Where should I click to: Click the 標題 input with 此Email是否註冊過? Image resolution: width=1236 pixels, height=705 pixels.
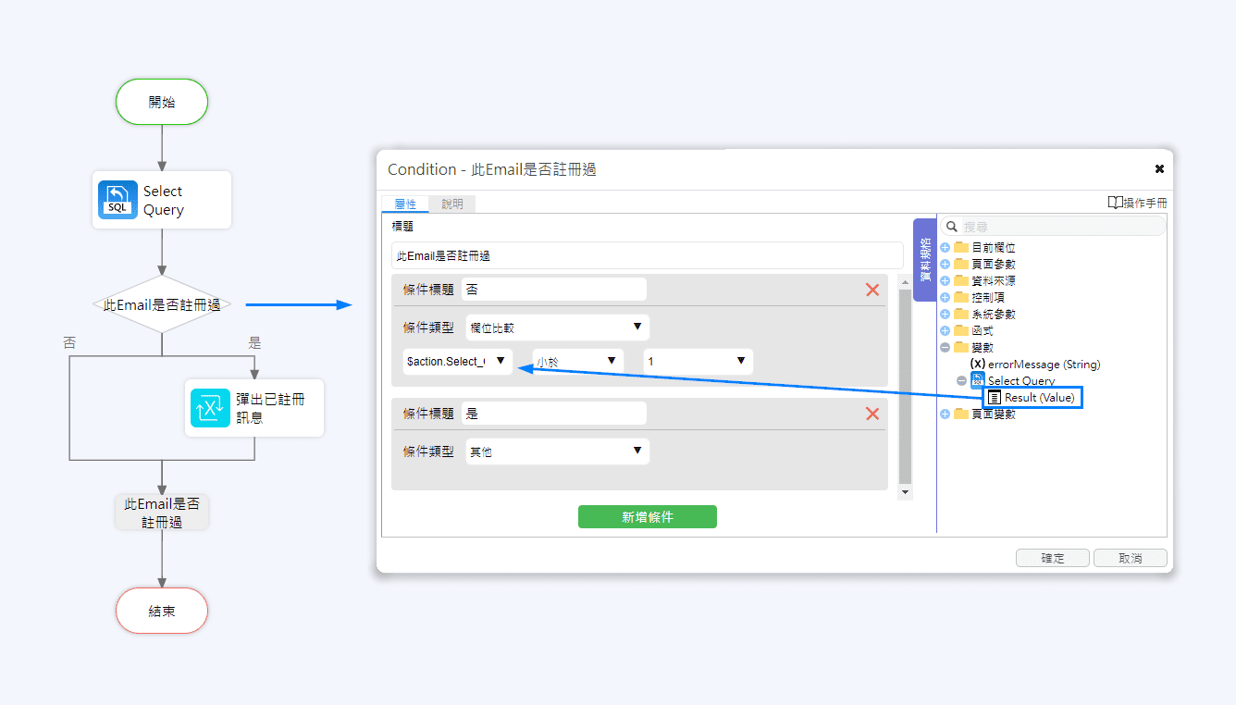coord(647,255)
